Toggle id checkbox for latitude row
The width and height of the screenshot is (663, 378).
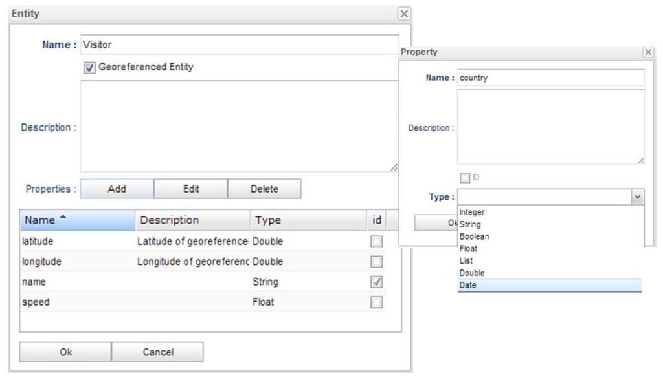(376, 242)
